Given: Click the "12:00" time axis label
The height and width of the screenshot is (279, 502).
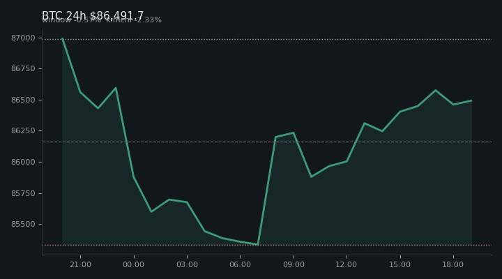Looking at the screenshot, I should pyautogui.click(x=347, y=264).
